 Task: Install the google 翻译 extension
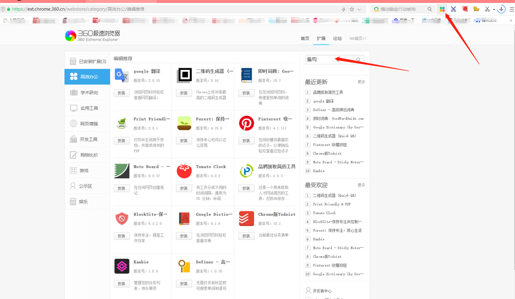(121, 93)
